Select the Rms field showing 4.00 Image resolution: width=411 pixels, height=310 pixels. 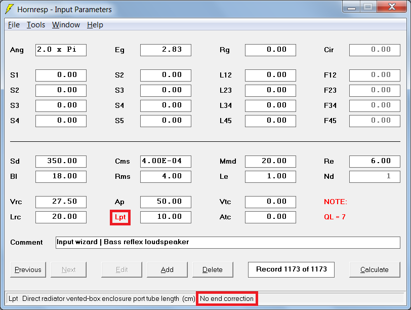pos(166,177)
